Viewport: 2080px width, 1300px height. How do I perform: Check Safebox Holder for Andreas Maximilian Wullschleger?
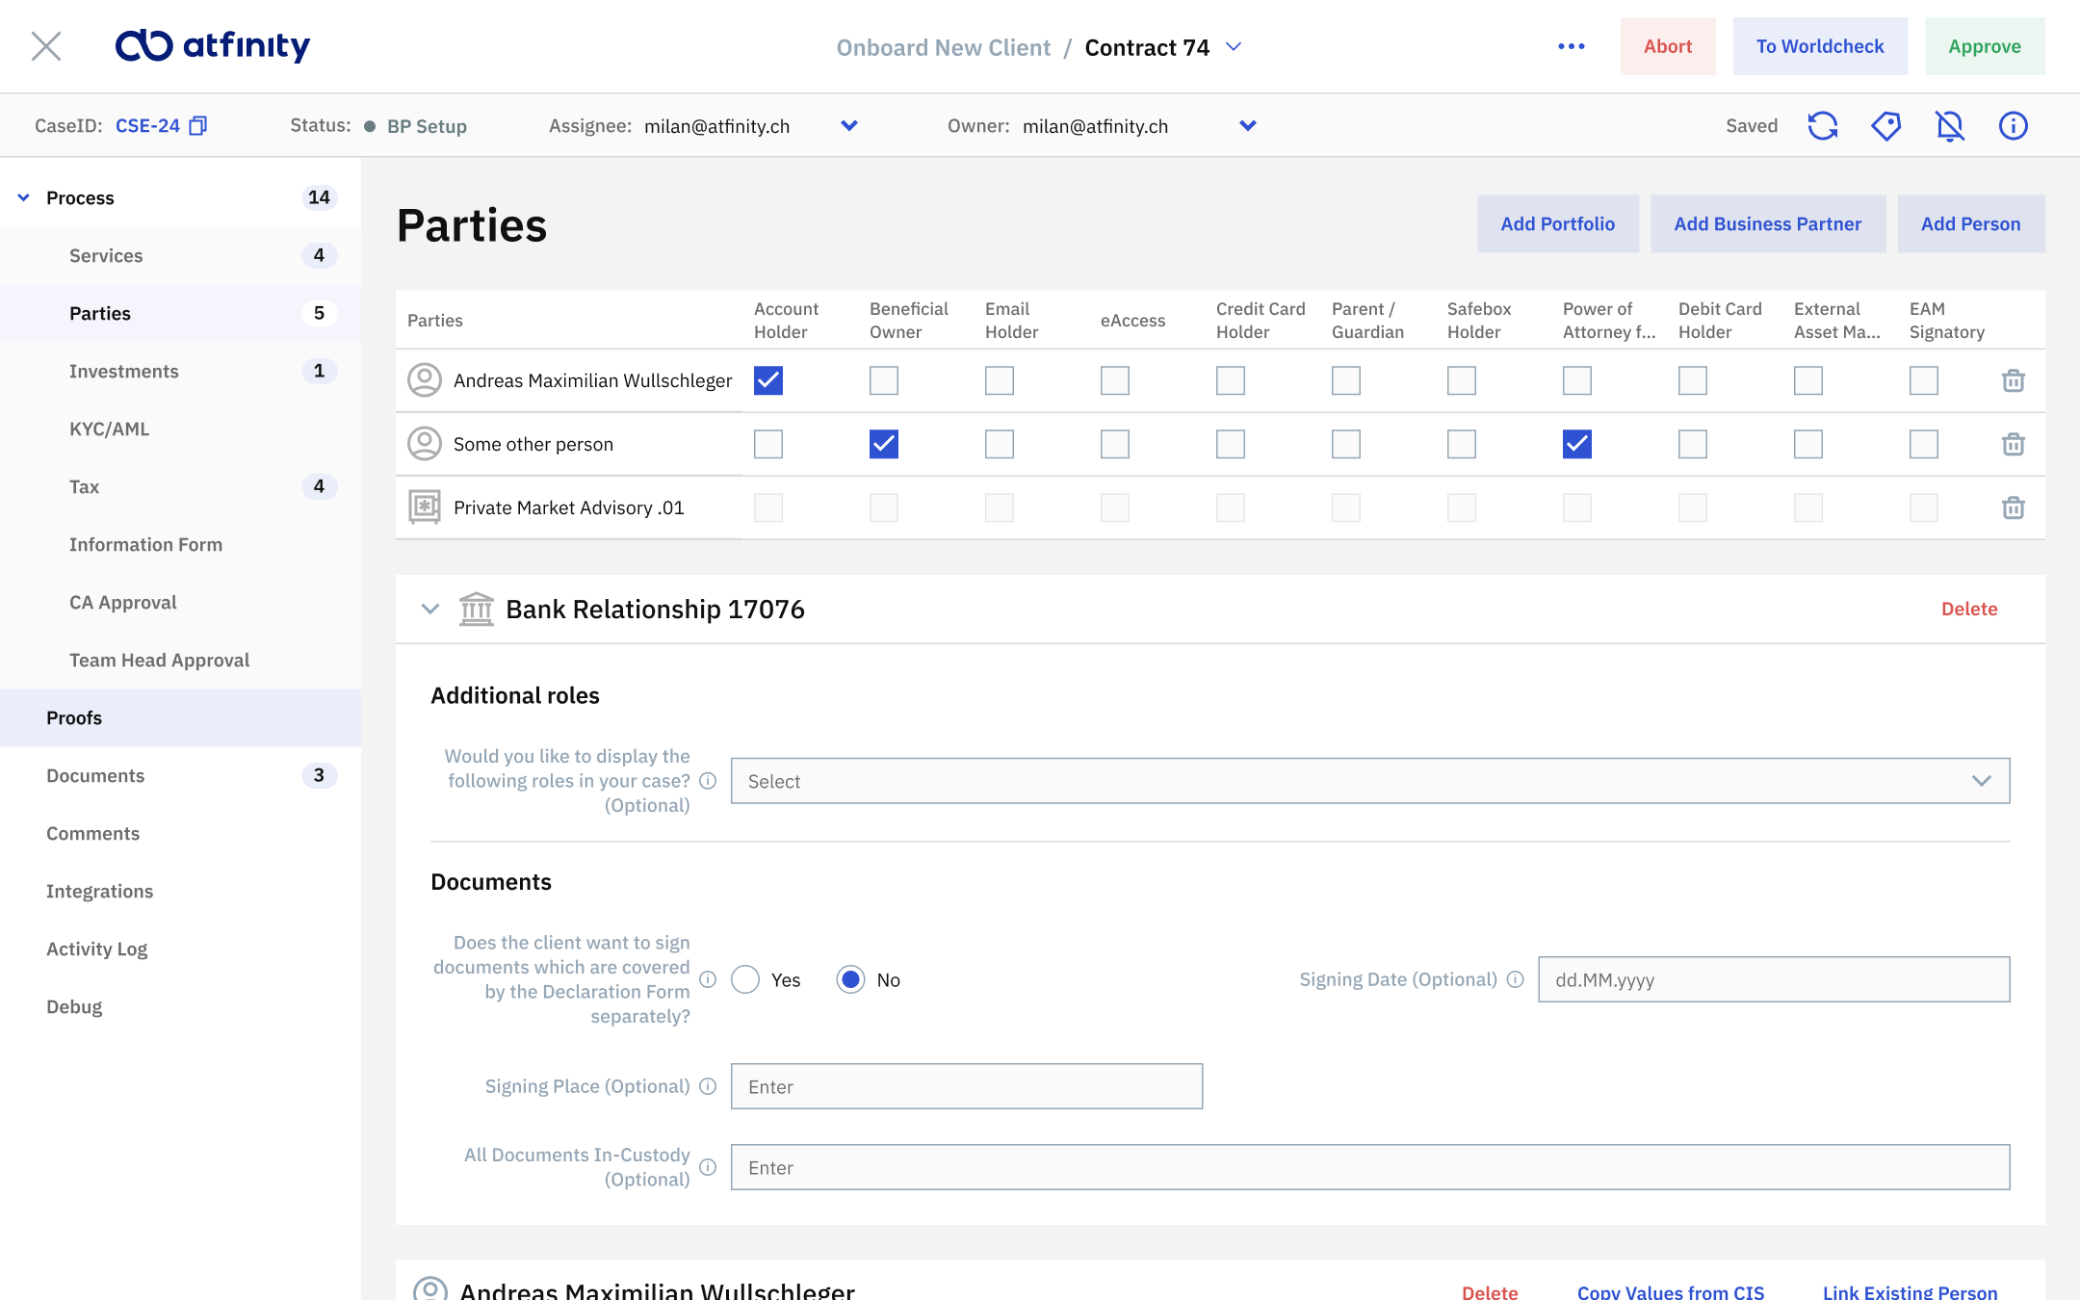pos(1462,380)
